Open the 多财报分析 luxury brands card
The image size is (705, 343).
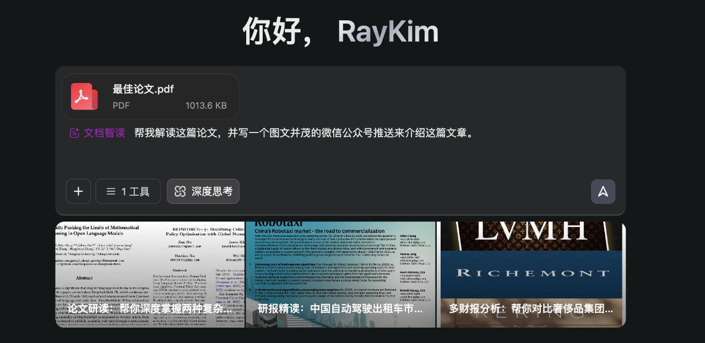click(x=531, y=275)
